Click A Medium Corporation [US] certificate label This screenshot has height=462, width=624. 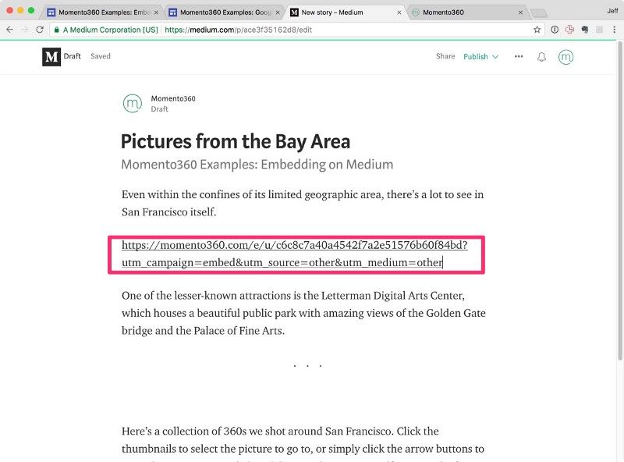[110, 30]
